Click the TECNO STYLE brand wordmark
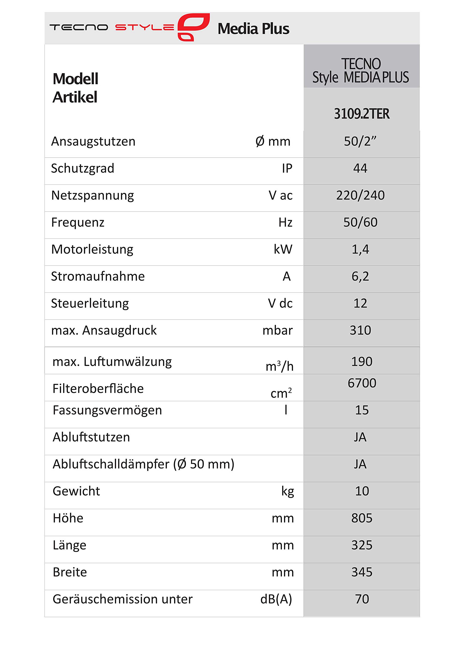 coord(112,27)
